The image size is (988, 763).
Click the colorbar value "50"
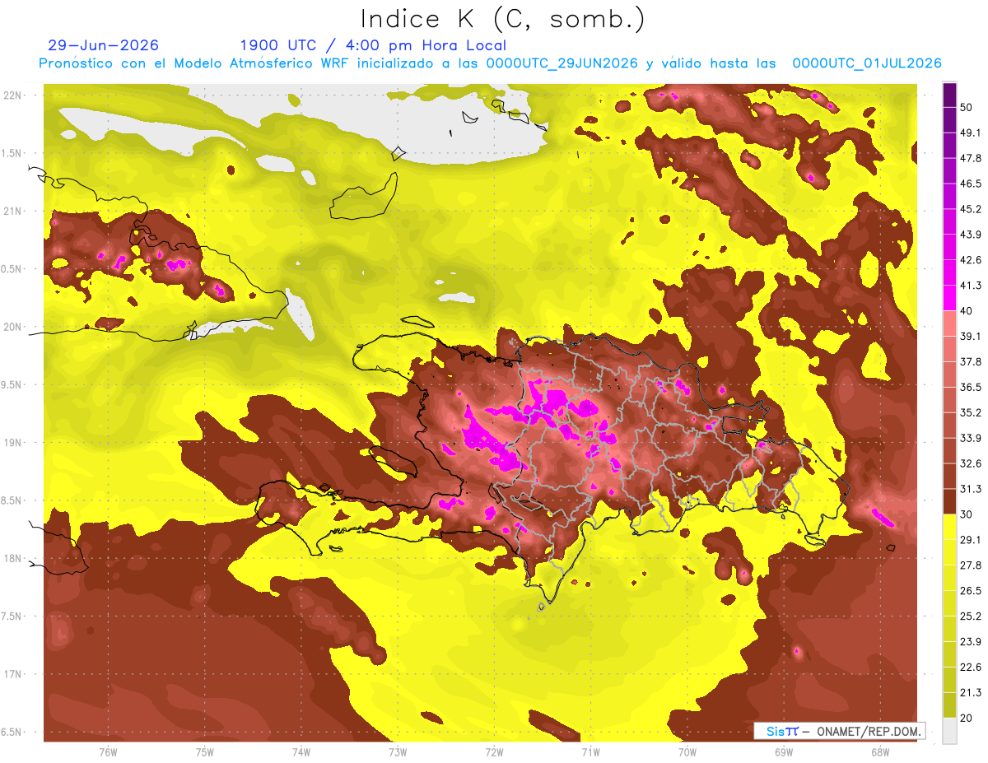(967, 107)
